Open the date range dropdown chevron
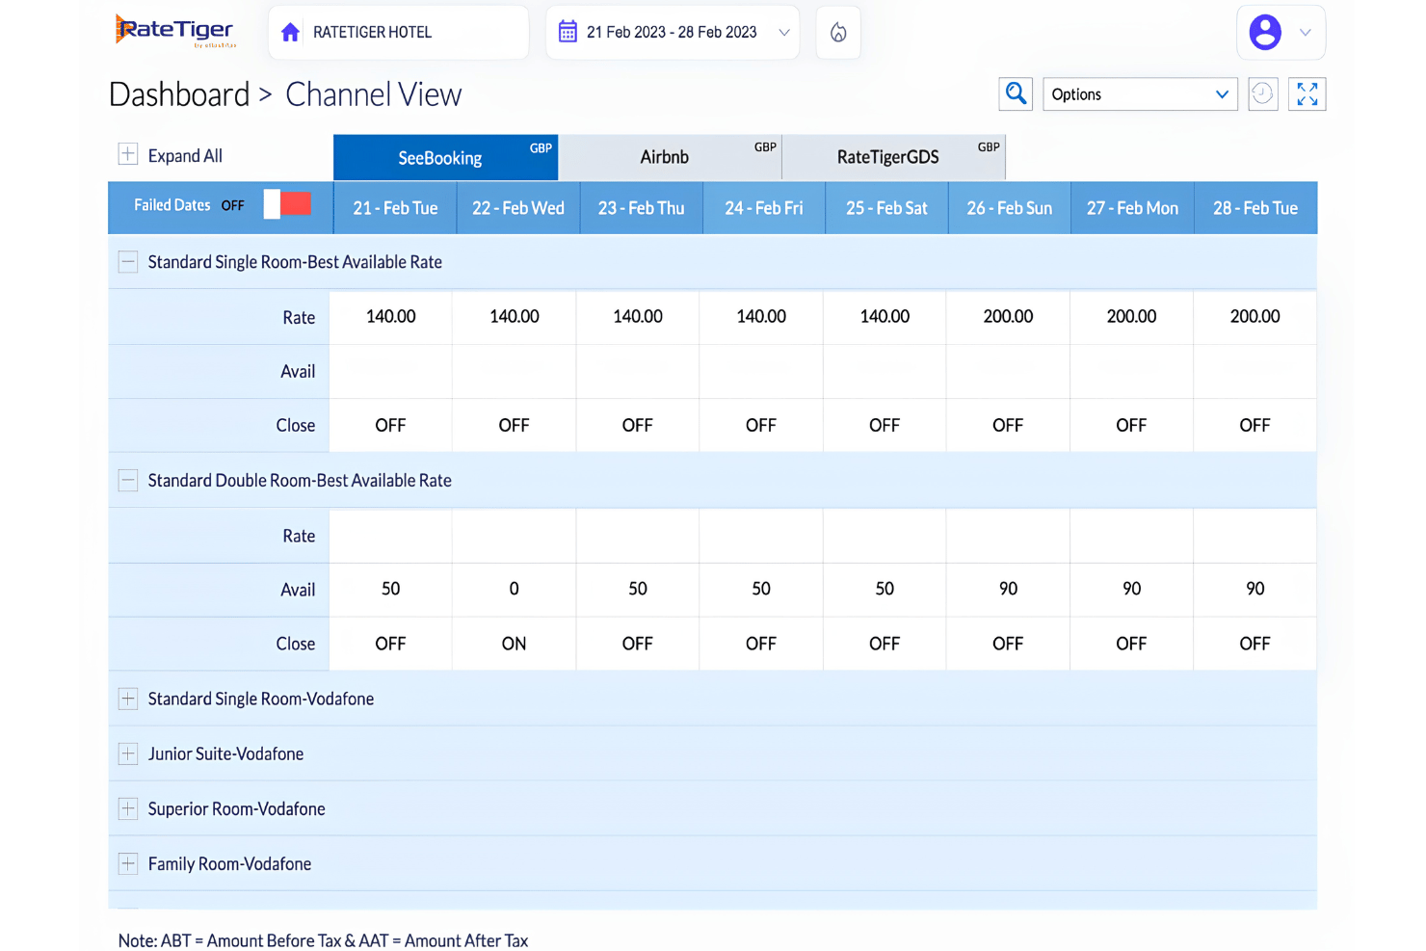This screenshot has height=951, width=1426. pos(784,33)
